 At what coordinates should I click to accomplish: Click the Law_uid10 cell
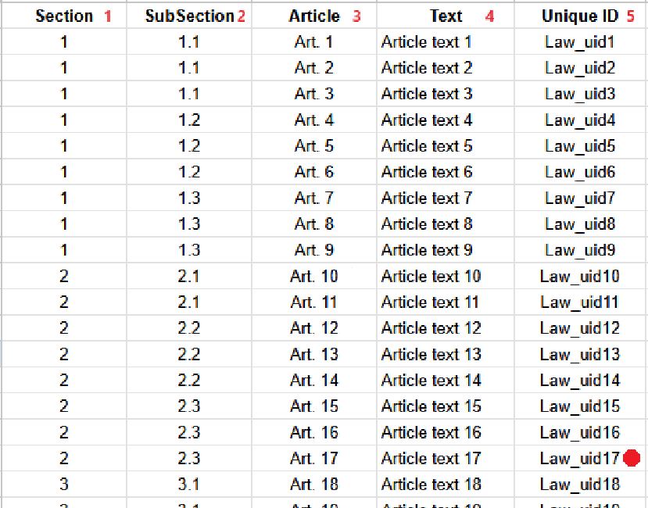coord(580,277)
